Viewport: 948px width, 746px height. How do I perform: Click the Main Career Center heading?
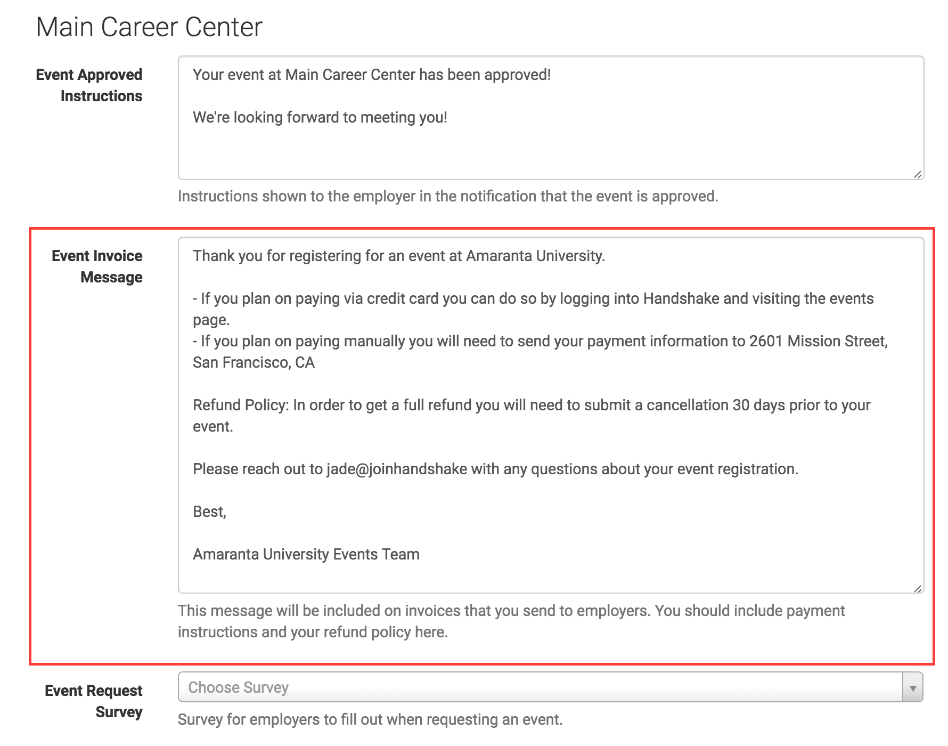pyautogui.click(x=149, y=27)
